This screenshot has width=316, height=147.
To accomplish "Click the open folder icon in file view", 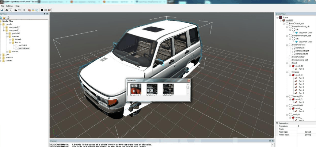I will 5,17.
